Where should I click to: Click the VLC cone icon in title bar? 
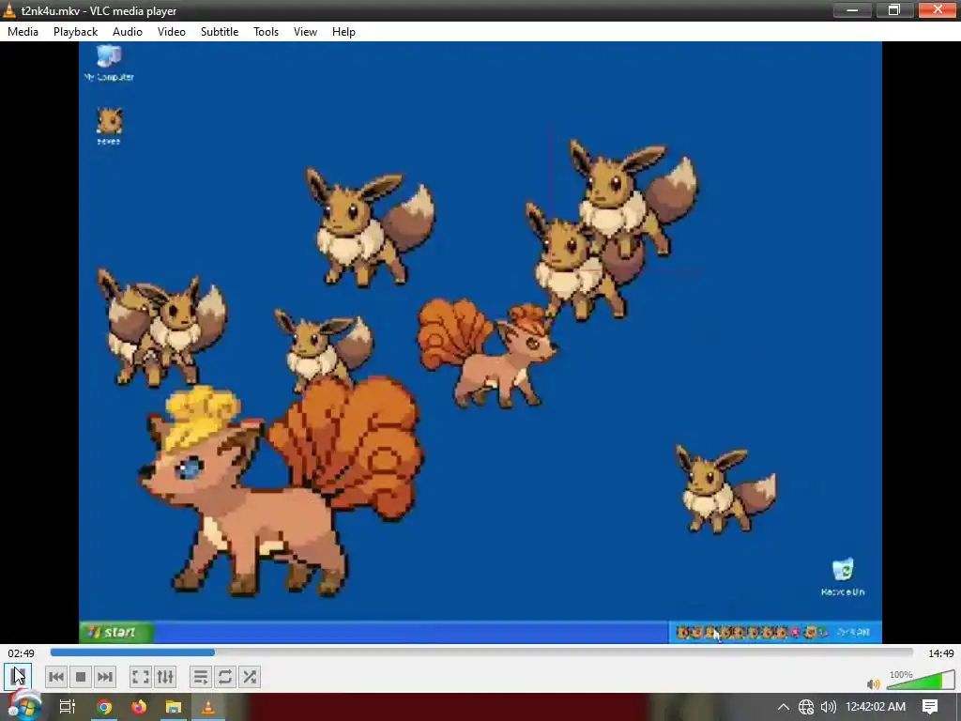(9, 9)
